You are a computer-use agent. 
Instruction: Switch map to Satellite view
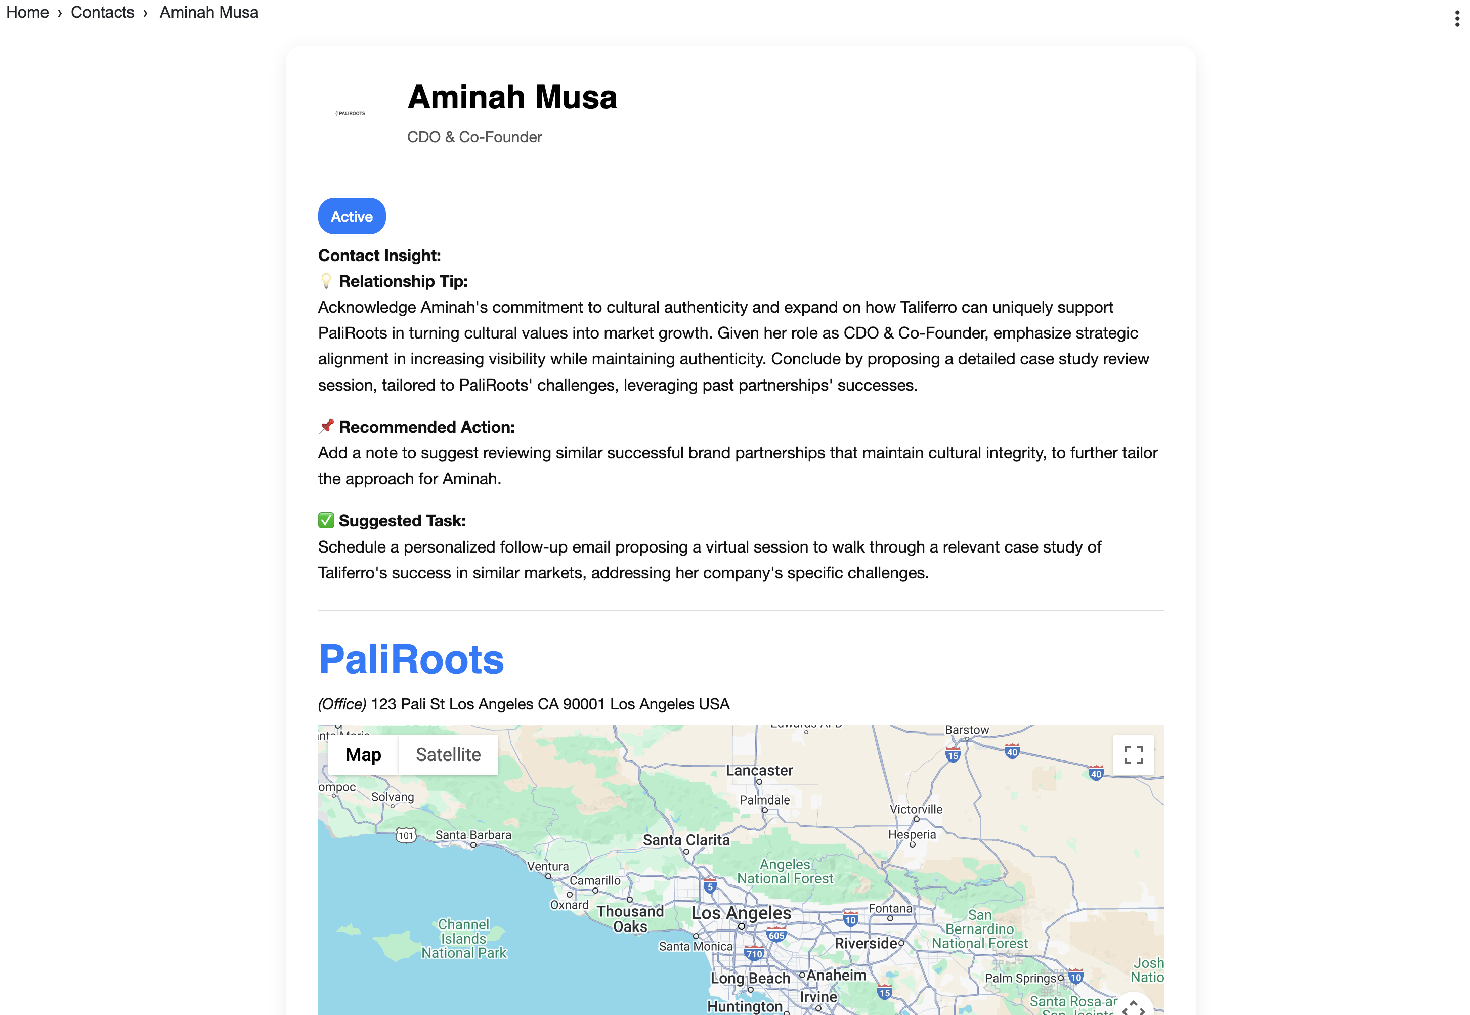[448, 755]
